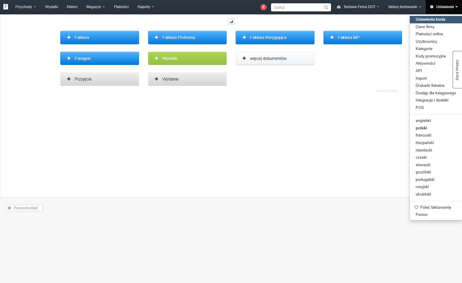
Task: Open Dostęp dla księgowego entry
Action: coord(436,93)
